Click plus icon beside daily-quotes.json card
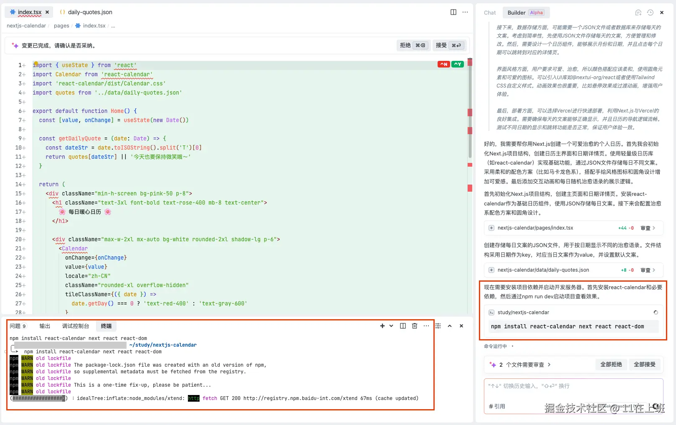The height and width of the screenshot is (425, 676). coord(491,270)
